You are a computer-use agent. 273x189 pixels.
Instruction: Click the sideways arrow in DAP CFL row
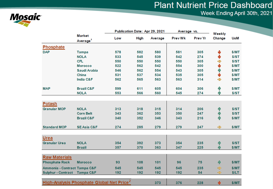point(219,61)
